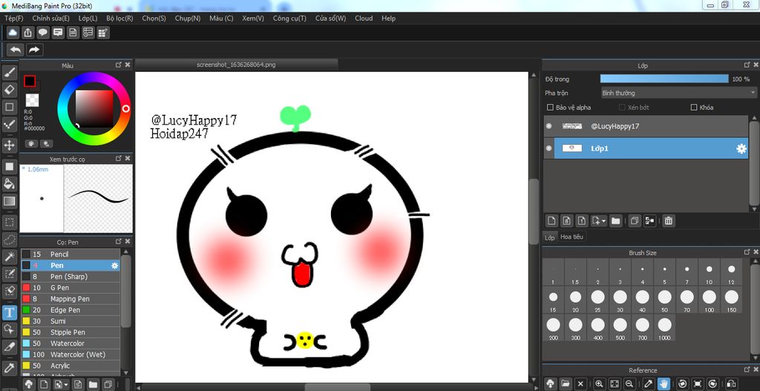This screenshot has height=391, width=760.
Task: Select the Gradient tool
Action: point(10,200)
